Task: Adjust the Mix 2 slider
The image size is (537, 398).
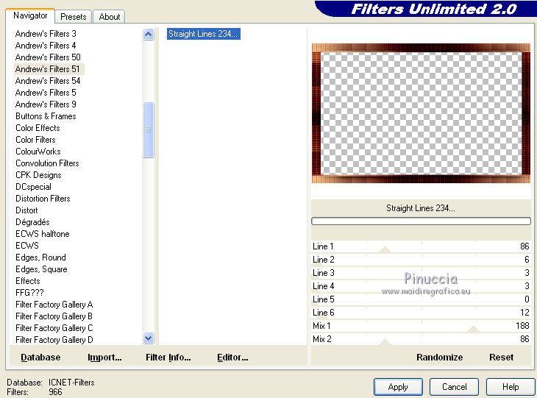Action: coord(421,338)
